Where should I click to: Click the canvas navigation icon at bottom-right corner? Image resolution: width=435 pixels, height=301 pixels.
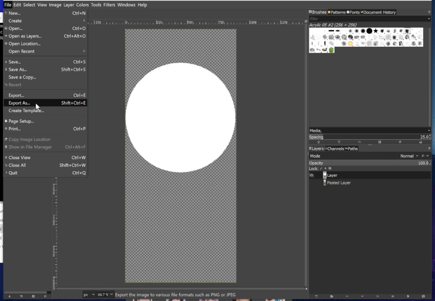pos(306,289)
